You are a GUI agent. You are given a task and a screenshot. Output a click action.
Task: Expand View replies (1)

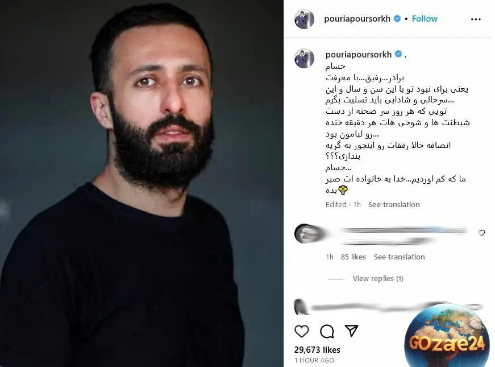point(378,278)
